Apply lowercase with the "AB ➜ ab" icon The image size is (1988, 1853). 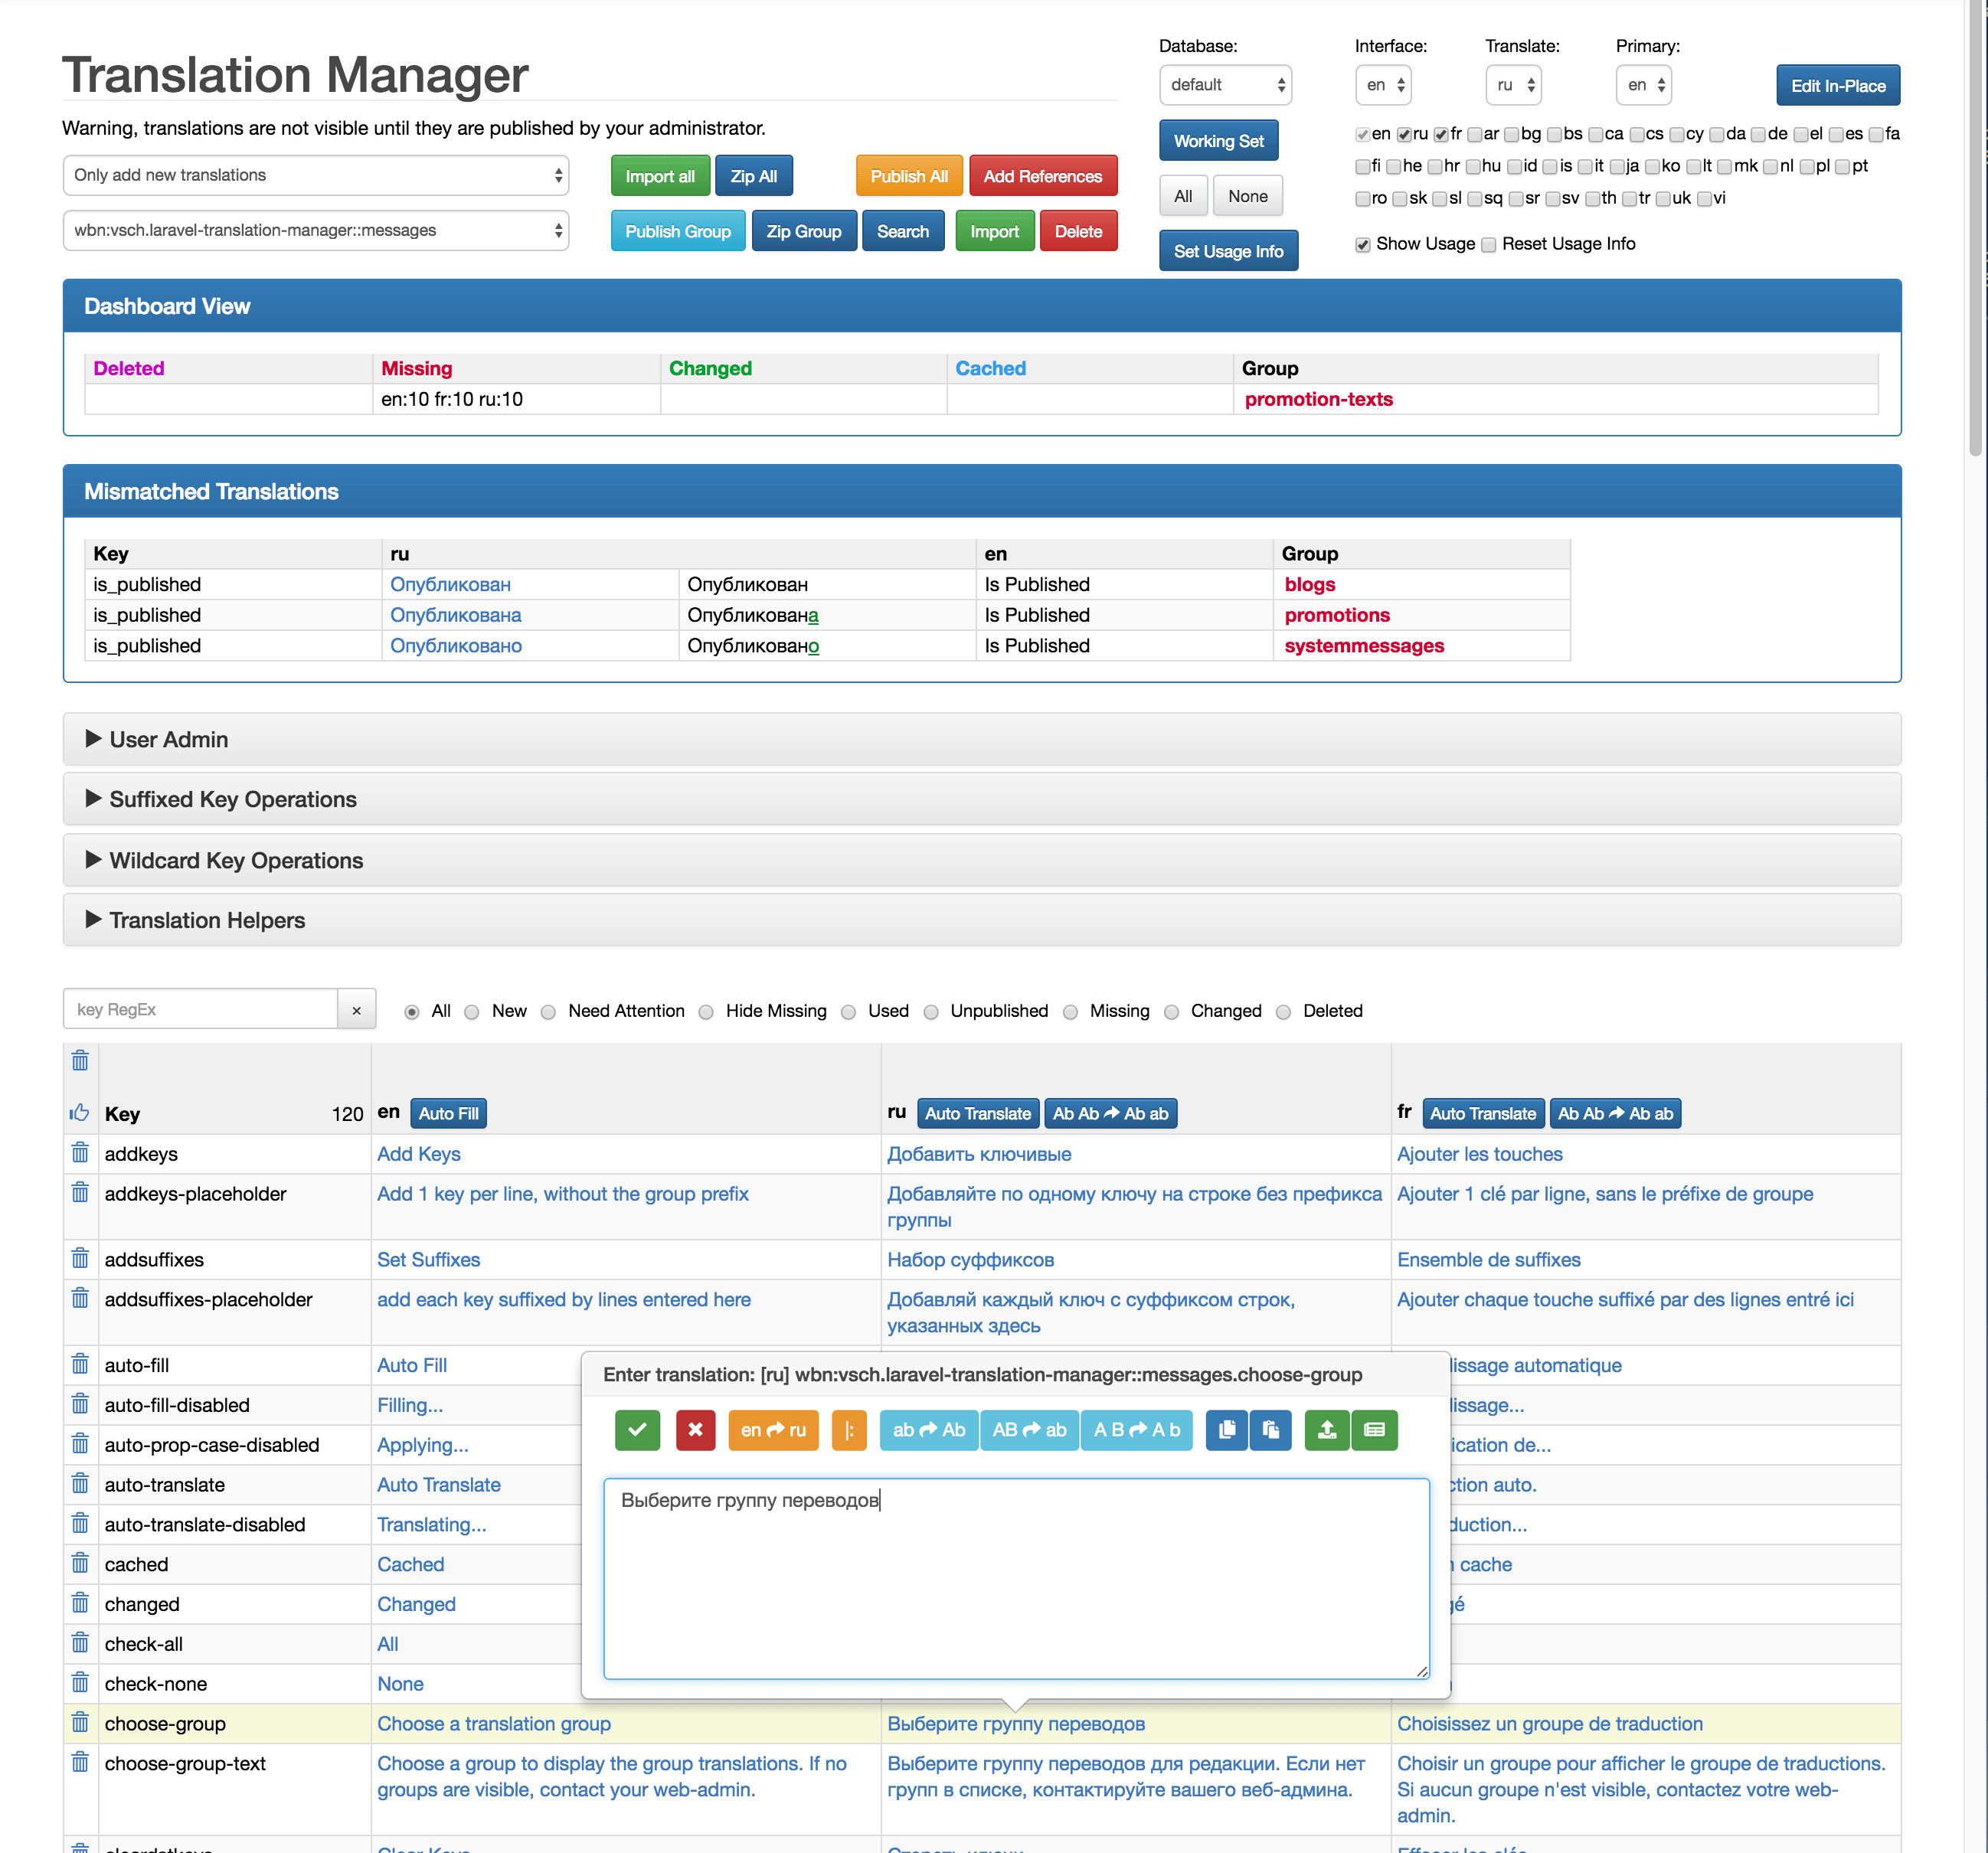tap(1029, 1430)
